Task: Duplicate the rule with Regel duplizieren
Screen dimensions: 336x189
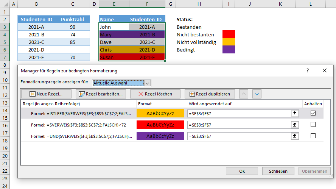Action: (x=210, y=94)
